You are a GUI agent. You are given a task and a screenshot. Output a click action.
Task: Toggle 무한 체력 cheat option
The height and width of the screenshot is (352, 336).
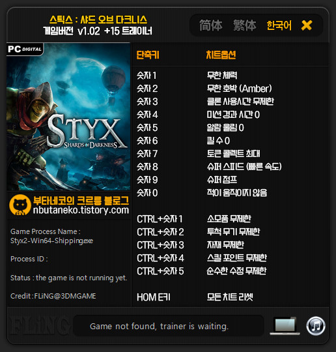(x=222, y=76)
